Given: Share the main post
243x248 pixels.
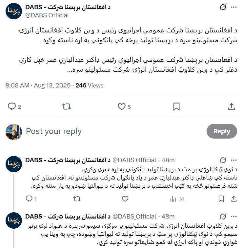Looking at the screenshot, I should point(231,106).
